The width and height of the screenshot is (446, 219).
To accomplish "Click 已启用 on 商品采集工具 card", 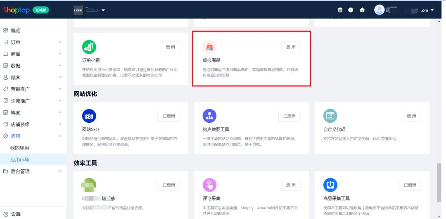I will coord(410,185).
